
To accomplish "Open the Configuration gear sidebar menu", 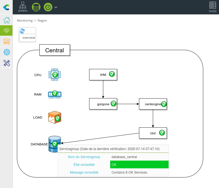I will tap(6, 52).
